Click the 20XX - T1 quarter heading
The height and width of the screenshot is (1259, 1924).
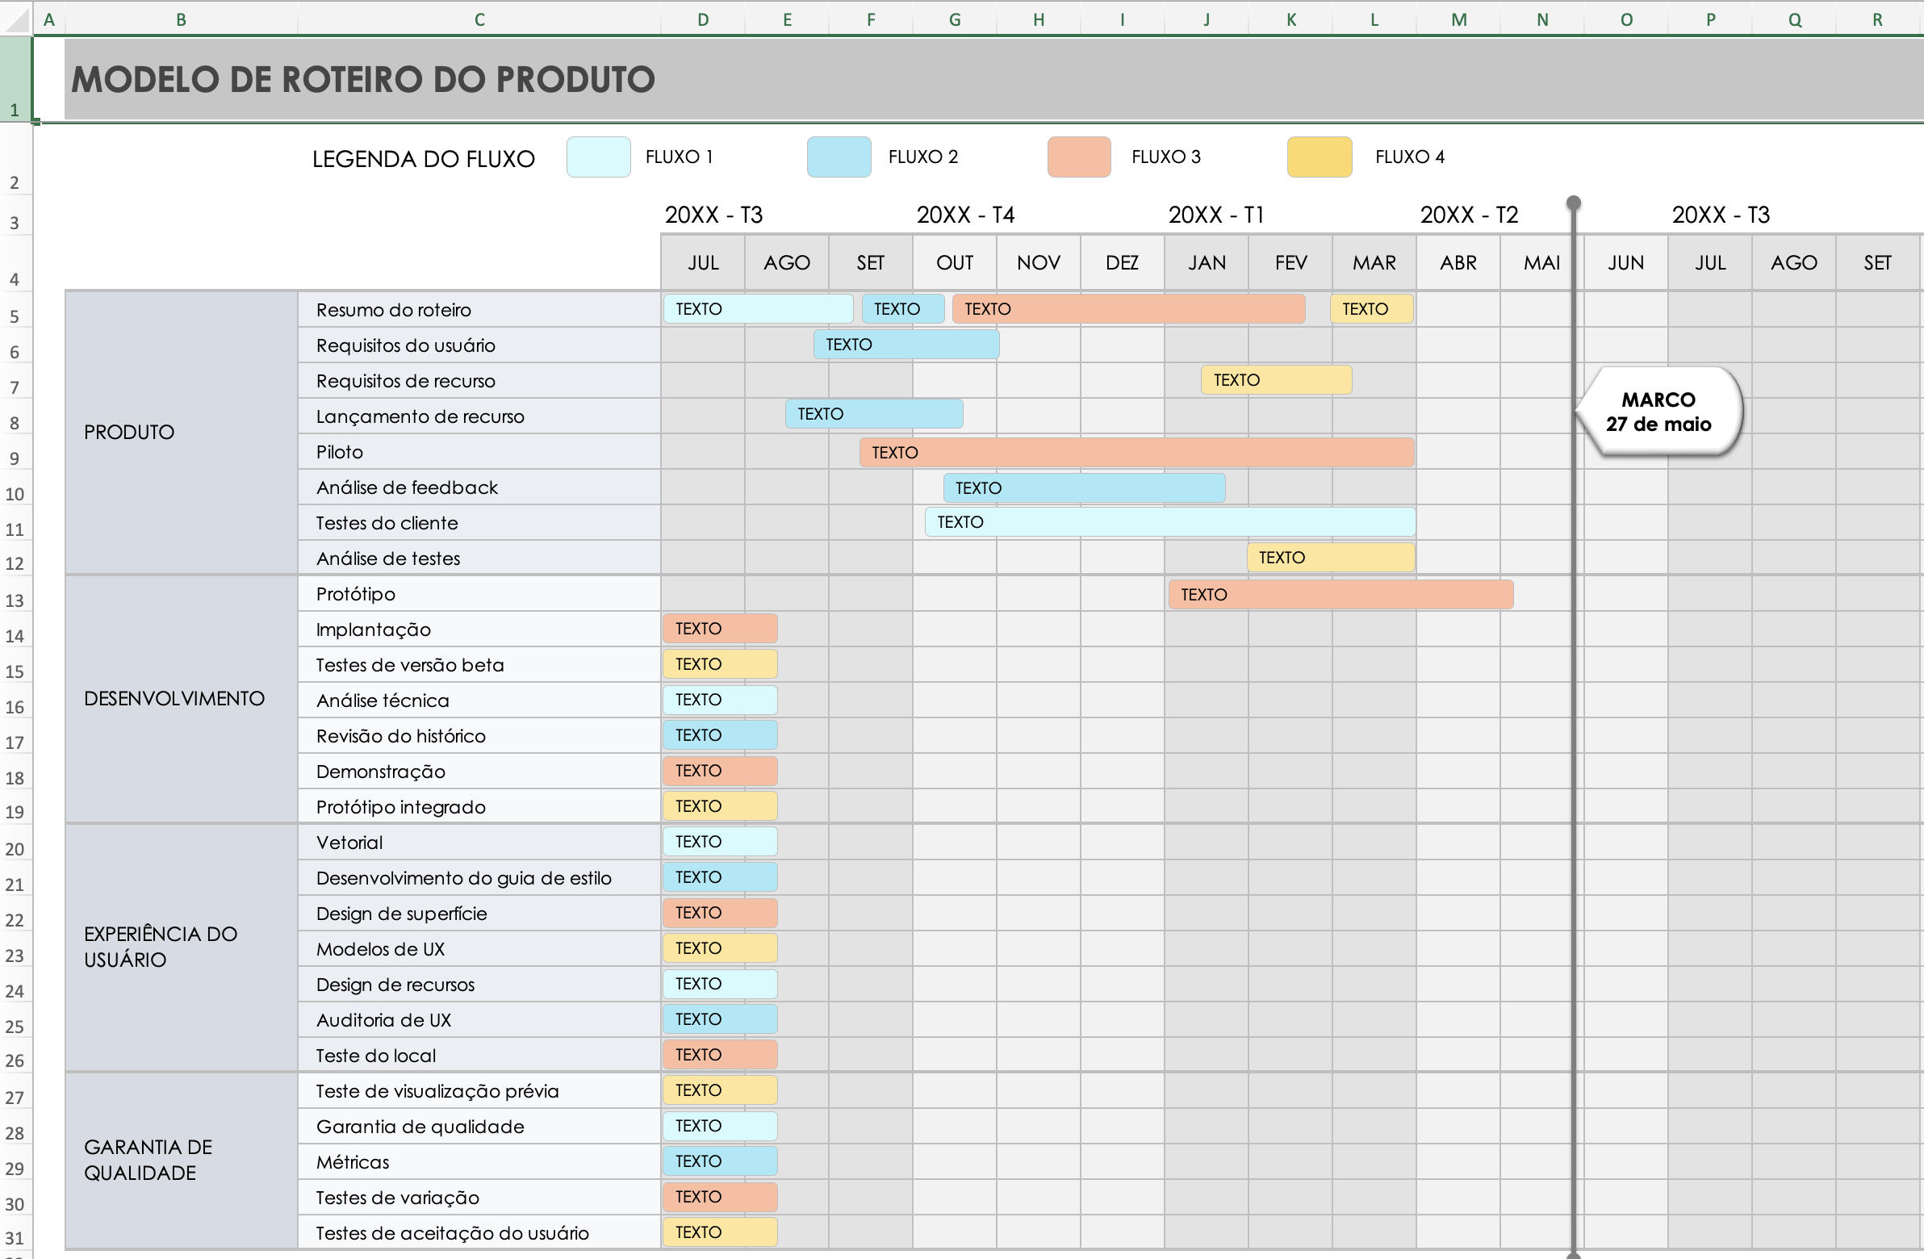(x=1216, y=215)
